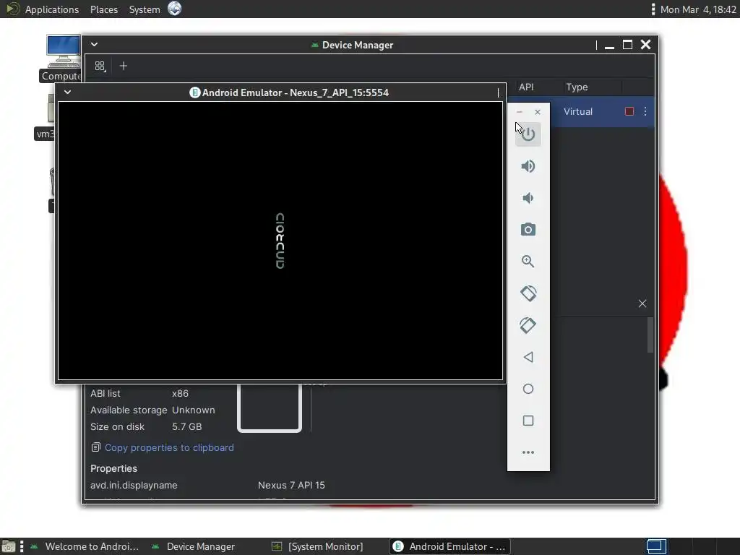Click the device preview thumbnail
Screen dimensions: 740x555
pyautogui.click(x=270, y=408)
